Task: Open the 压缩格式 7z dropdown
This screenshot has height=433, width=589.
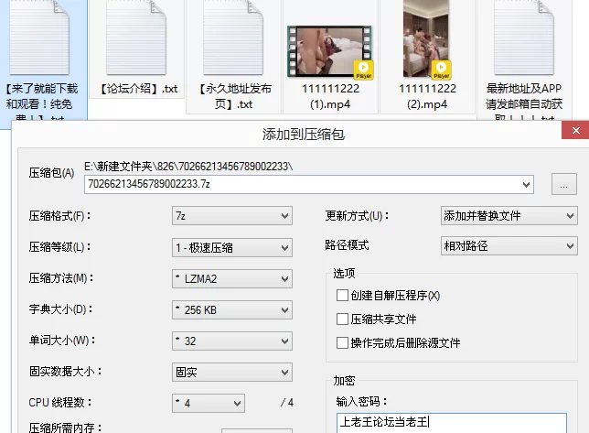Action: (x=232, y=216)
